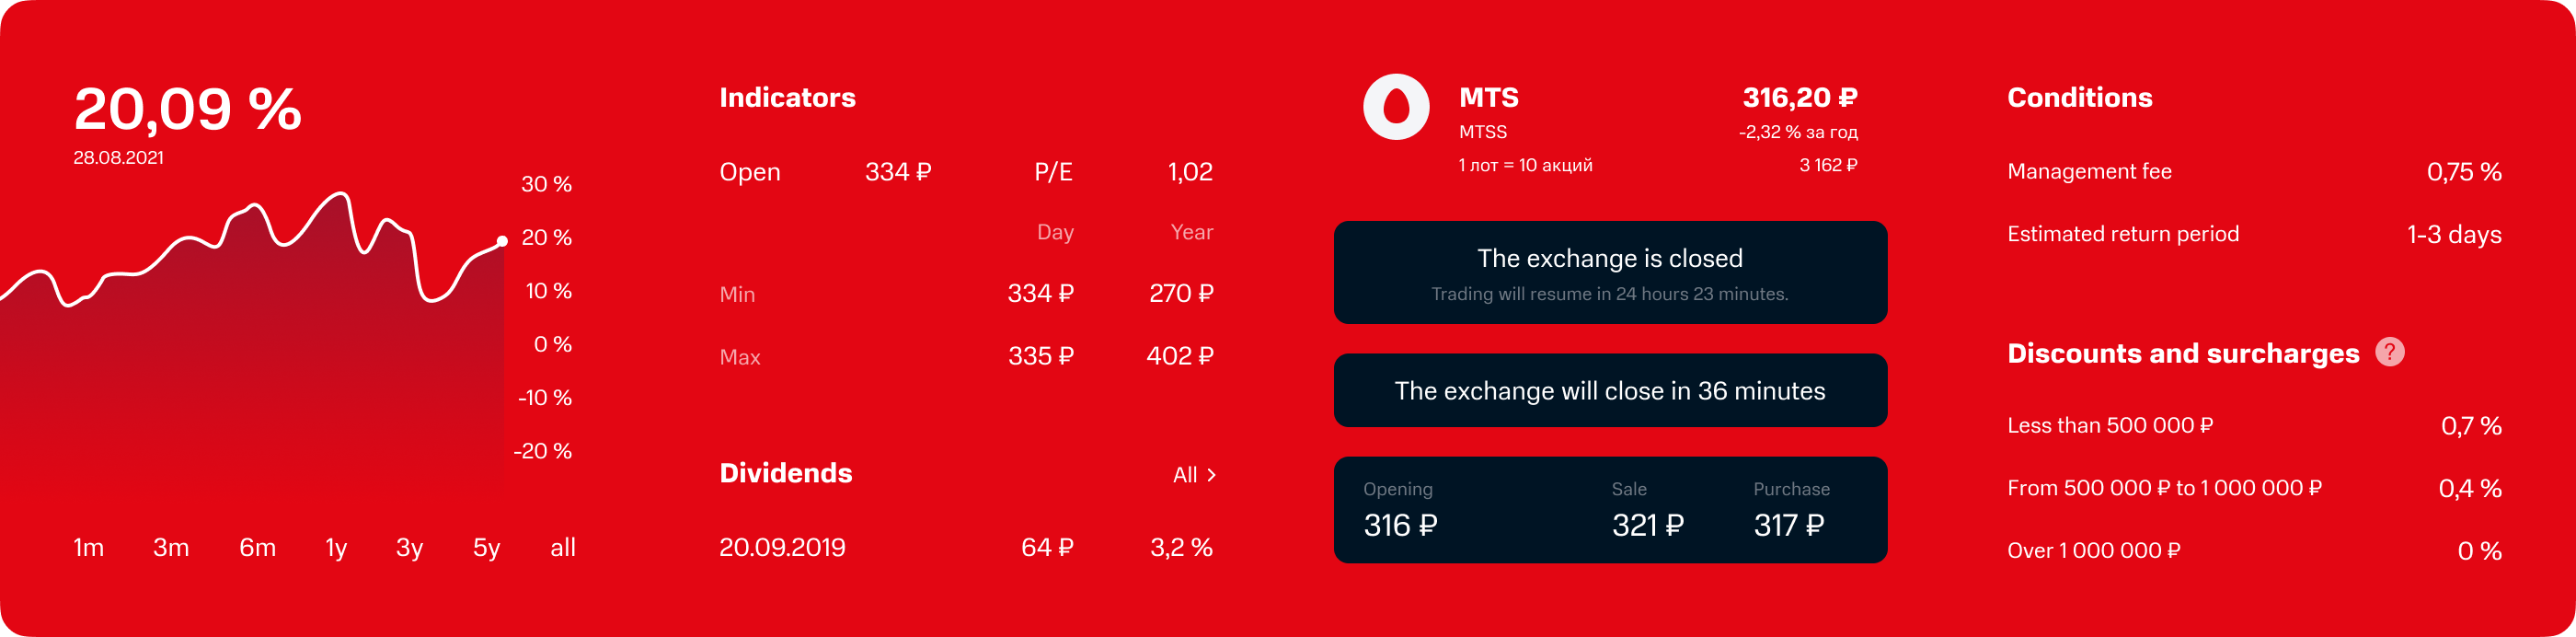Click the MTS stock name heading
This screenshot has height=637, width=2576.
[x=1488, y=98]
